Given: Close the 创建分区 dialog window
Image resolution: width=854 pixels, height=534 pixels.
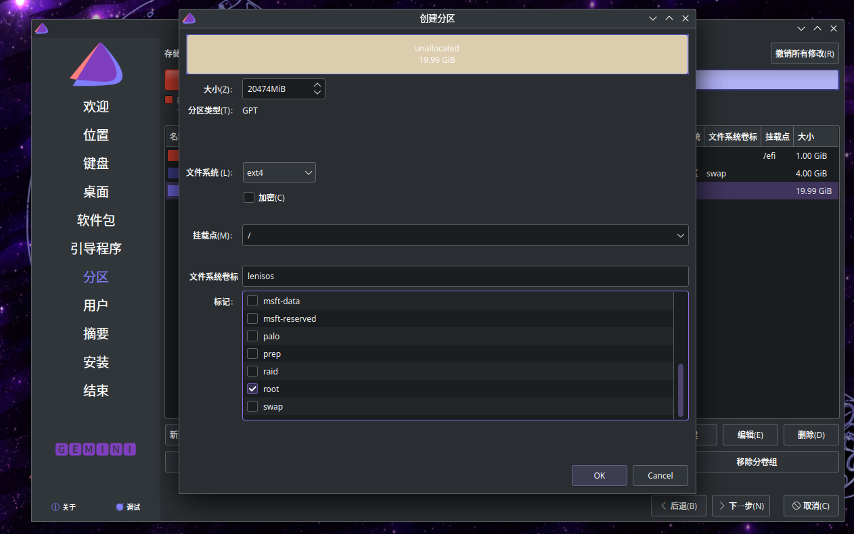Looking at the screenshot, I should tap(686, 18).
